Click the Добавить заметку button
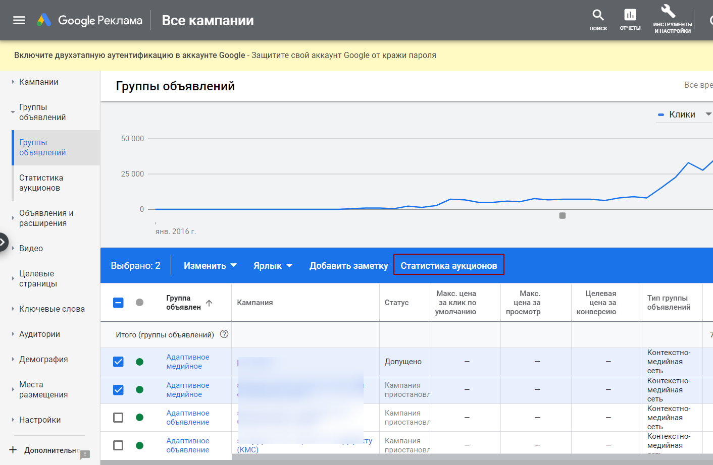 348,266
